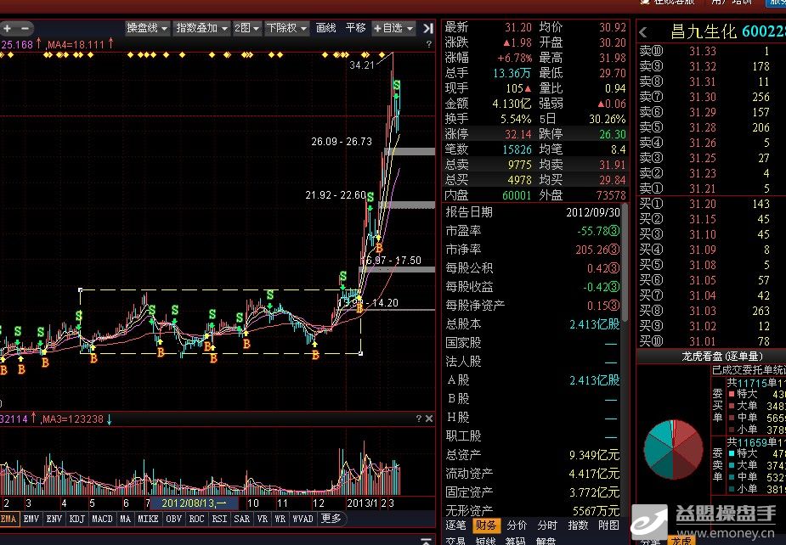Open the 2图 layout selector

coord(244,28)
